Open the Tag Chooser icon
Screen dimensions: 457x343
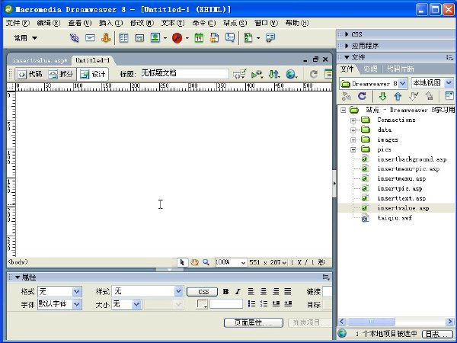(270, 38)
